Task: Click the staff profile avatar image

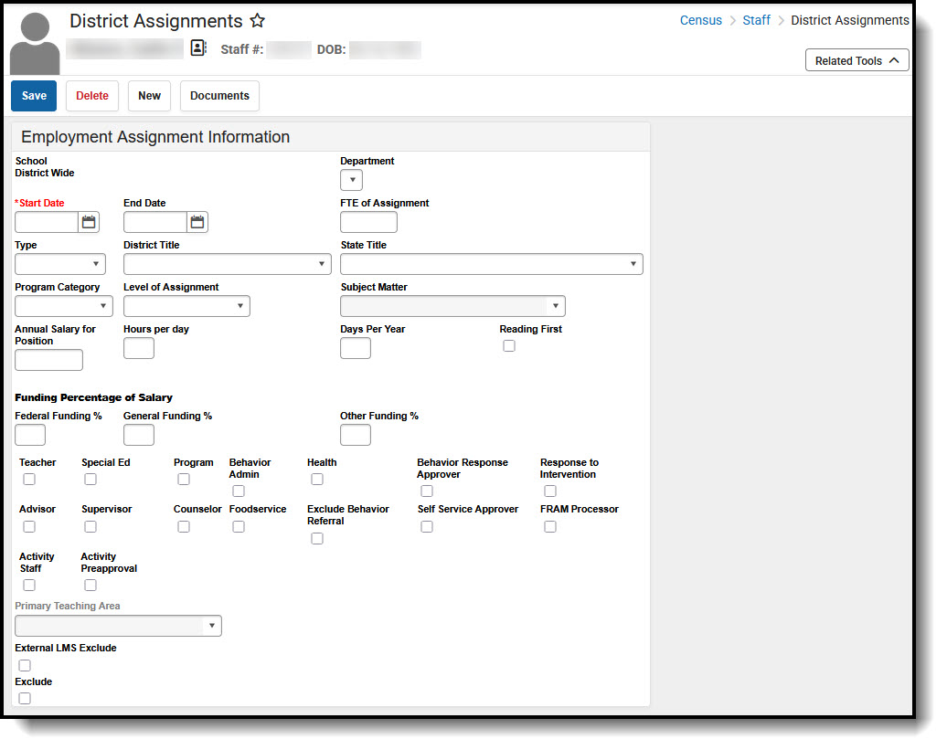Action: [x=34, y=42]
